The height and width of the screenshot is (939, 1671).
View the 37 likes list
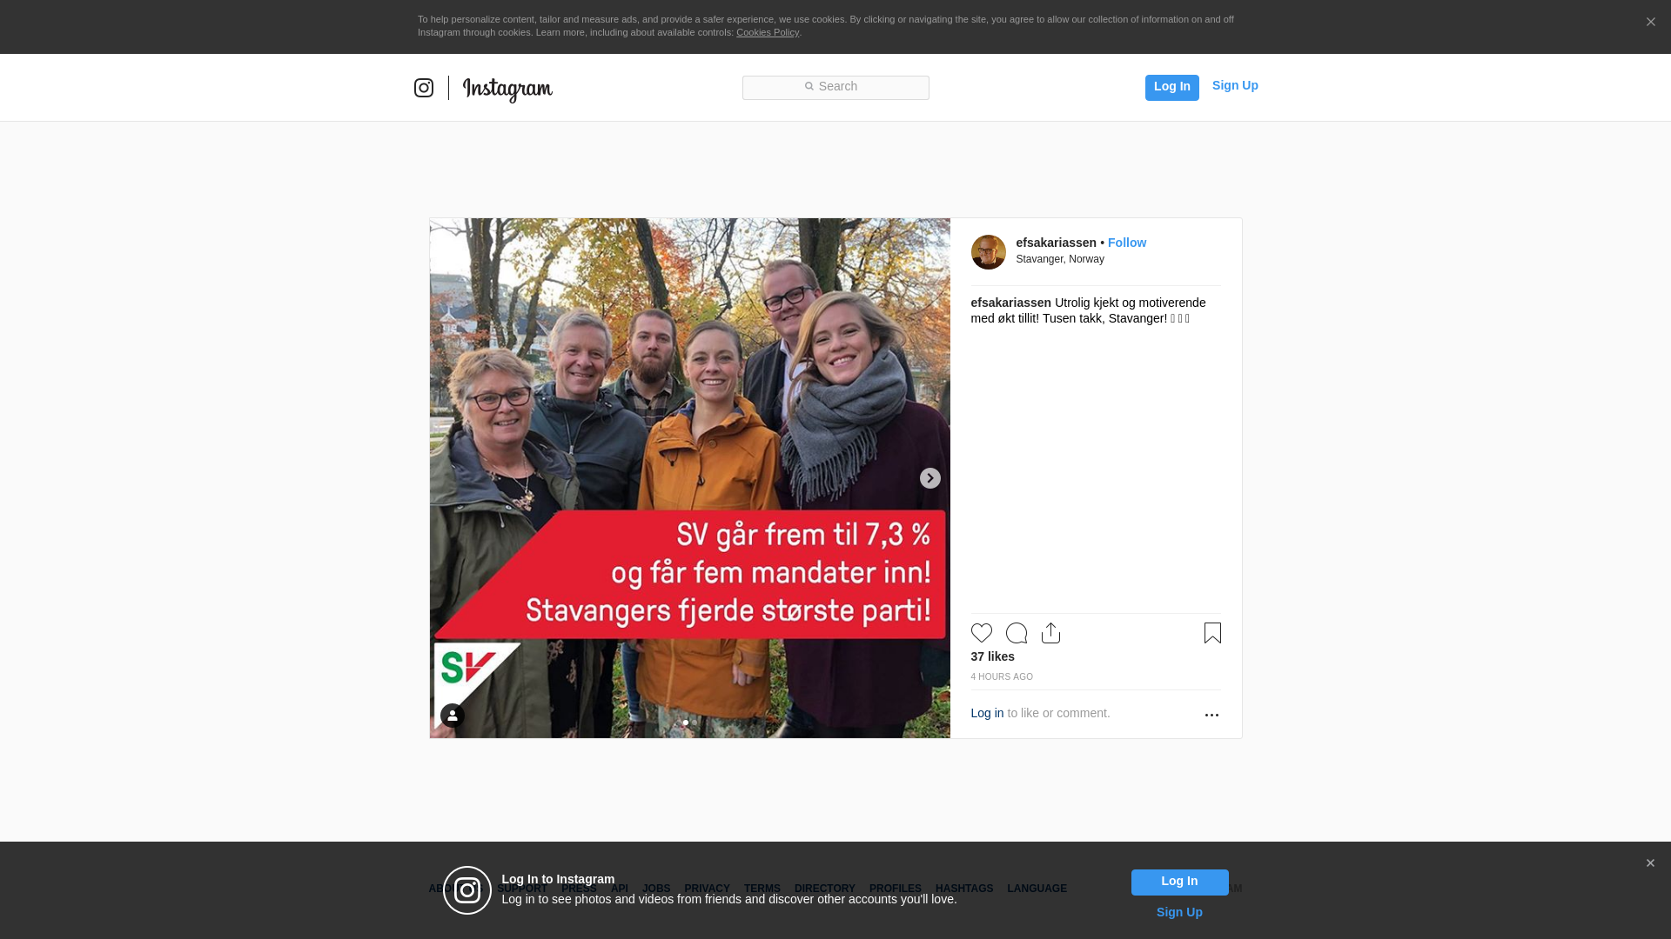point(993,656)
